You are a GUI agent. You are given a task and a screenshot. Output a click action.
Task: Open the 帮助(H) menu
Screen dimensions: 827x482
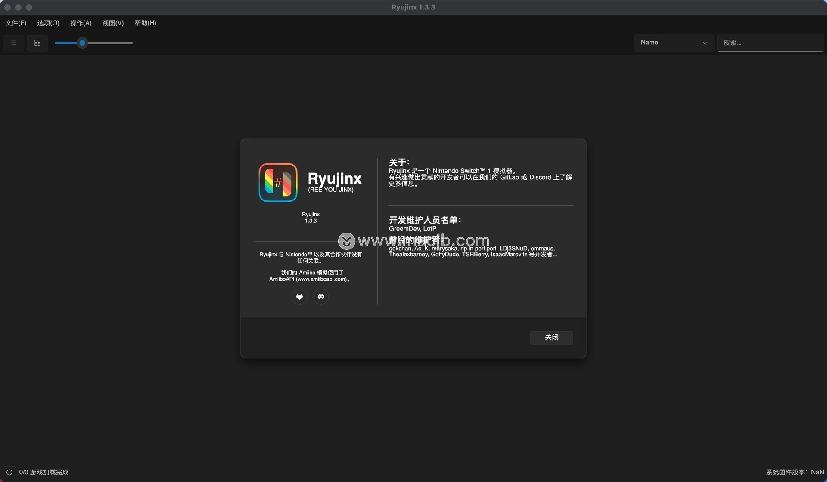pos(145,23)
